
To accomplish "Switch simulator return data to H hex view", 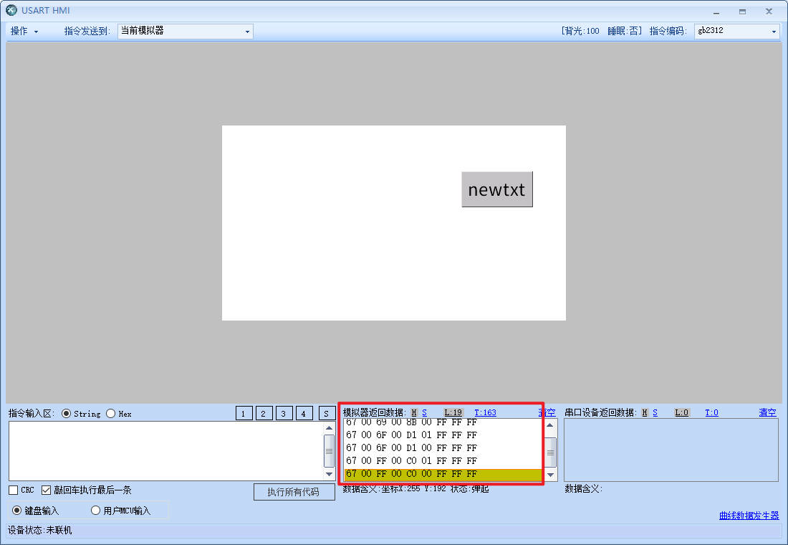I will (414, 412).
